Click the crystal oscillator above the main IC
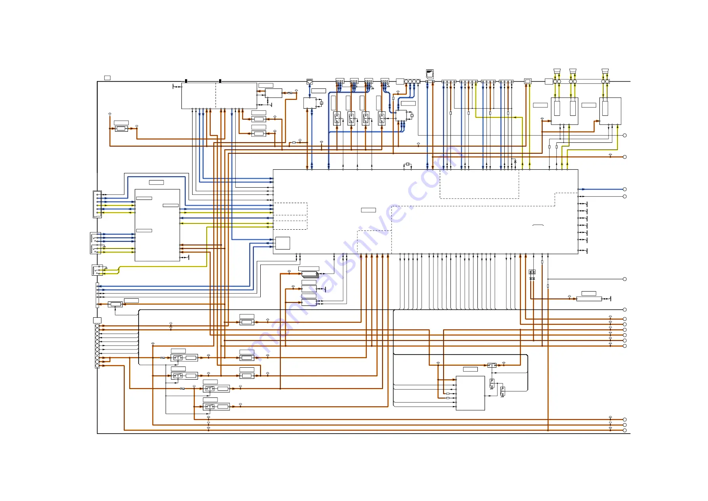The width and height of the screenshot is (708, 501). click(x=407, y=164)
